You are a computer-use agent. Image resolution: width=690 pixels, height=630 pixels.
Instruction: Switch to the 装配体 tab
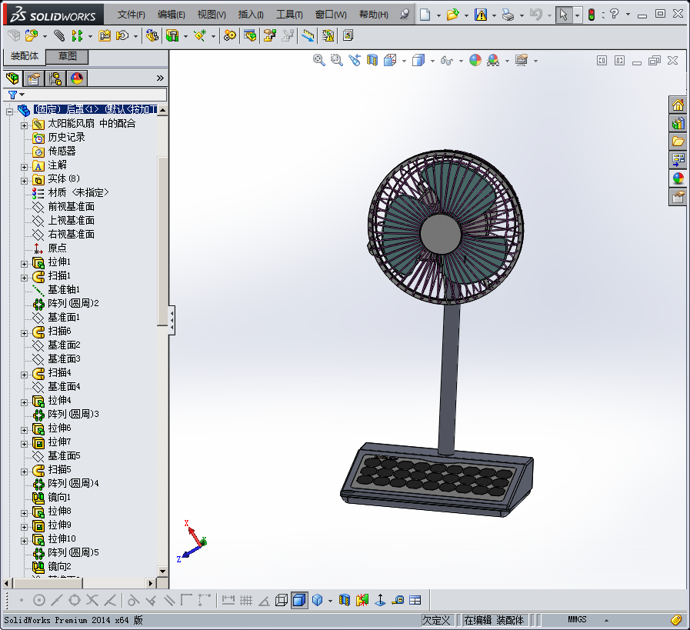tap(25, 56)
